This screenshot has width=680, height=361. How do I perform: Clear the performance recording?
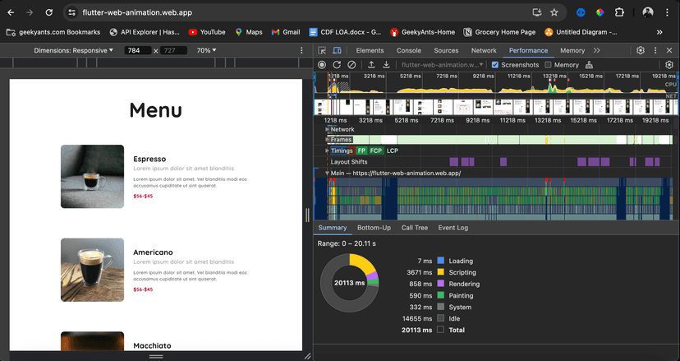pos(351,65)
